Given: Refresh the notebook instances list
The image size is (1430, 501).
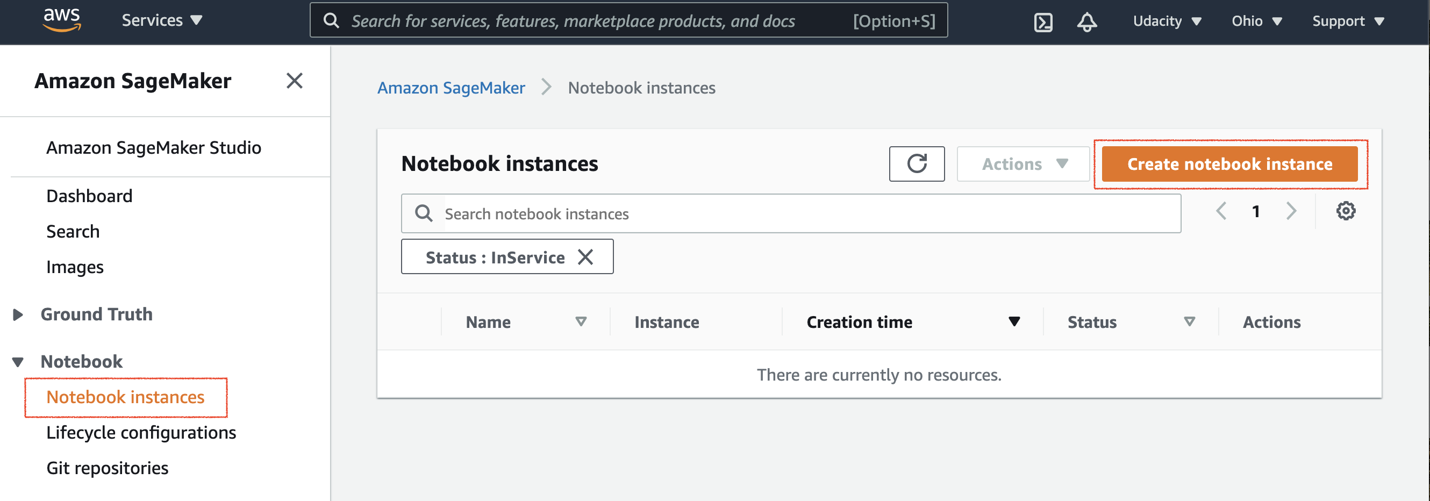Looking at the screenshot, I should pos(917,163).
